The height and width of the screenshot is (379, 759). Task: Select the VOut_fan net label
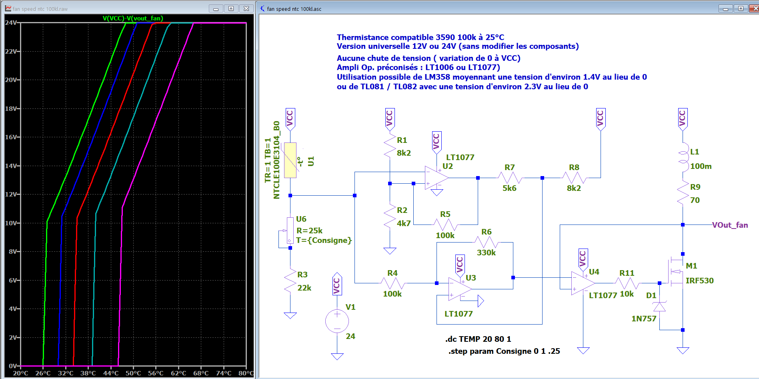point(730,225)
